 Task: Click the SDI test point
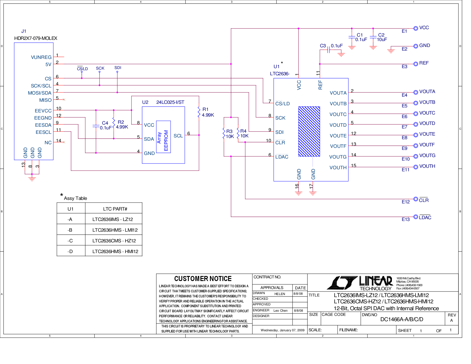coord(117,72)
